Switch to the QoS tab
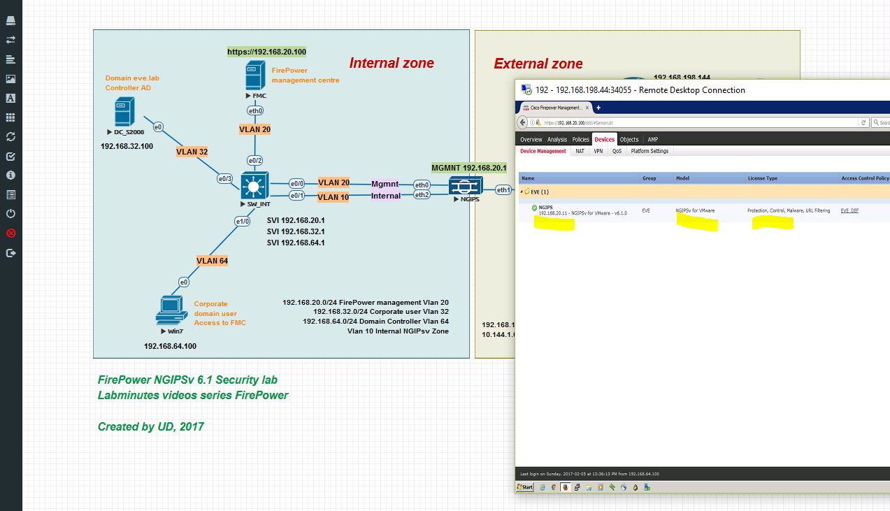The width and height of the screenshot is (890, 511). click(617, 151)
